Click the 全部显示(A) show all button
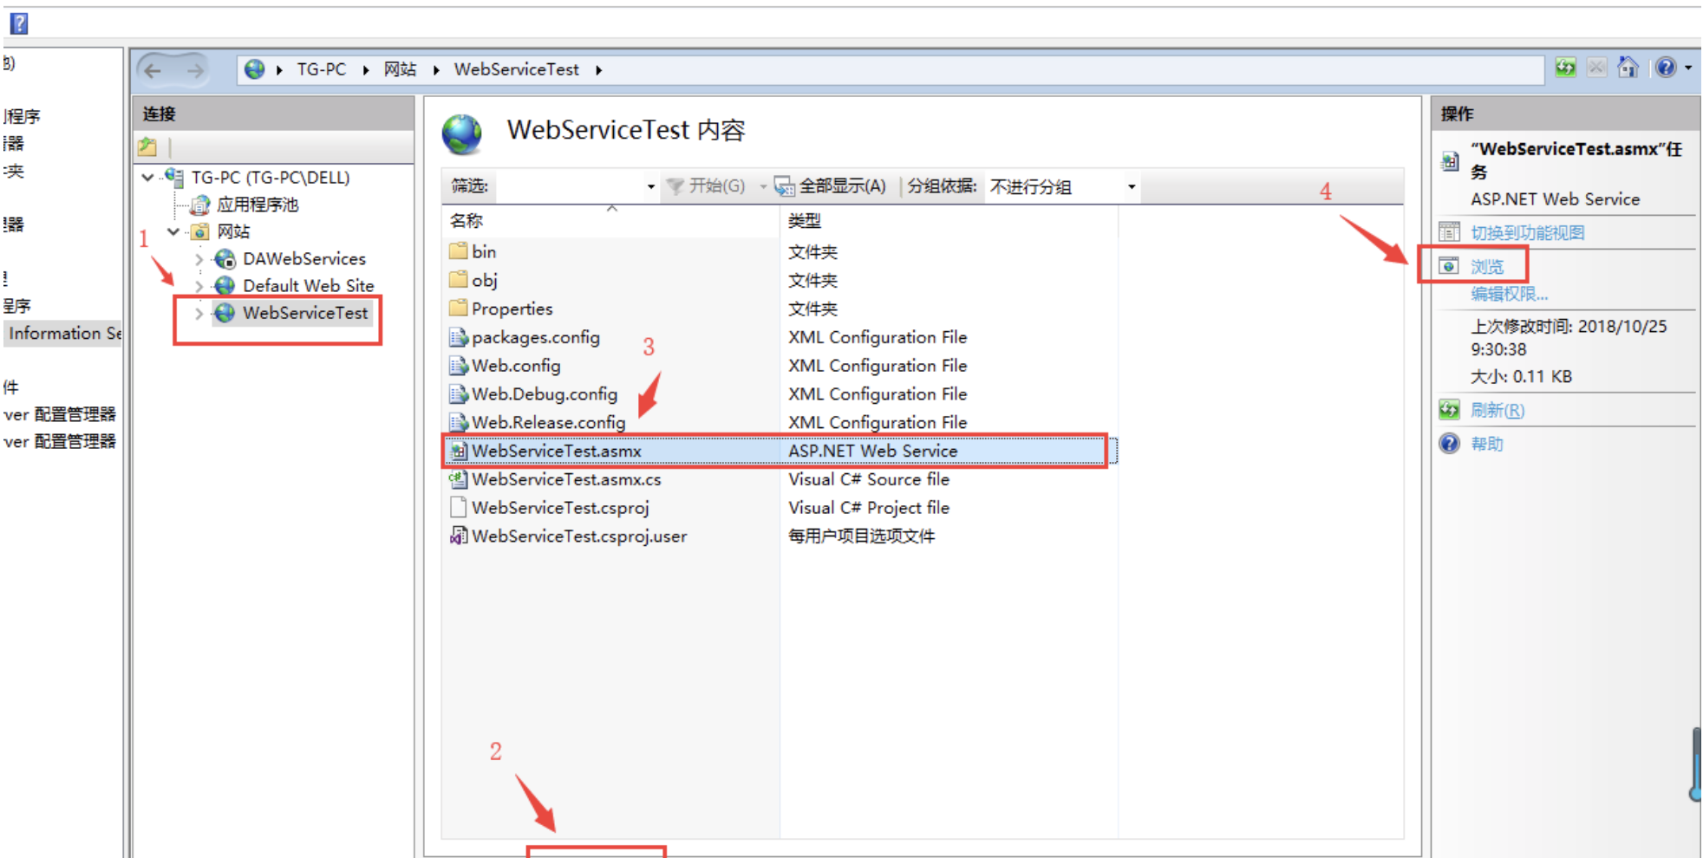Viewport: 1703px width, 858px height. point(830,186)
